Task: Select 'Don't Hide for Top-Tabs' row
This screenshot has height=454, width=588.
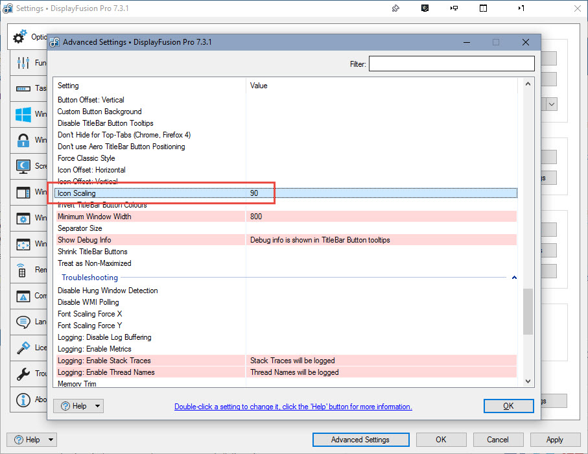Action: [286, 135]
